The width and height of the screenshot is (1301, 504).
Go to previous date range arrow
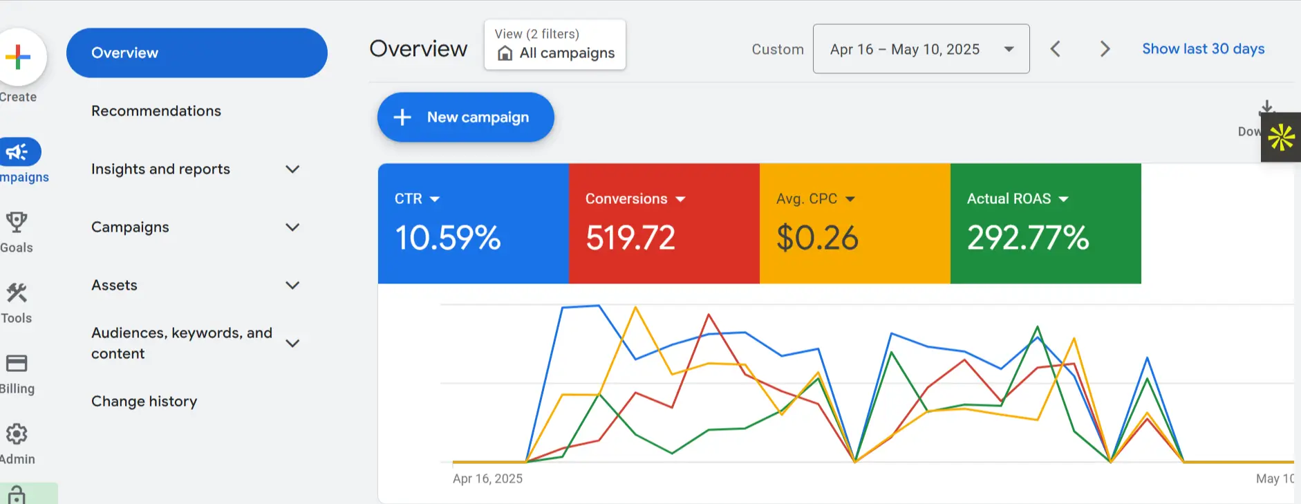click(1055, 49)
